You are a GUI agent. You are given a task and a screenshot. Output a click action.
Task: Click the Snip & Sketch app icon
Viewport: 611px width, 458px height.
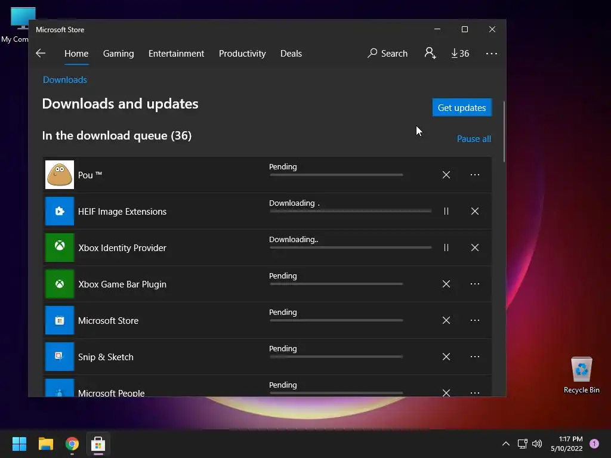(60, 357)
